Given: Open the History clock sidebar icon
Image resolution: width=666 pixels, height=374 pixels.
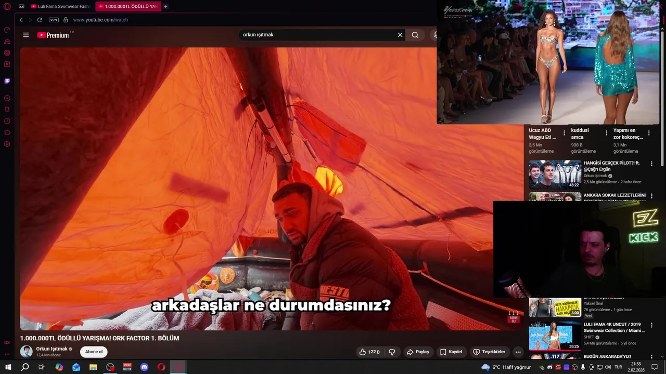Looking at the screenshot, I should pos(7,121).
